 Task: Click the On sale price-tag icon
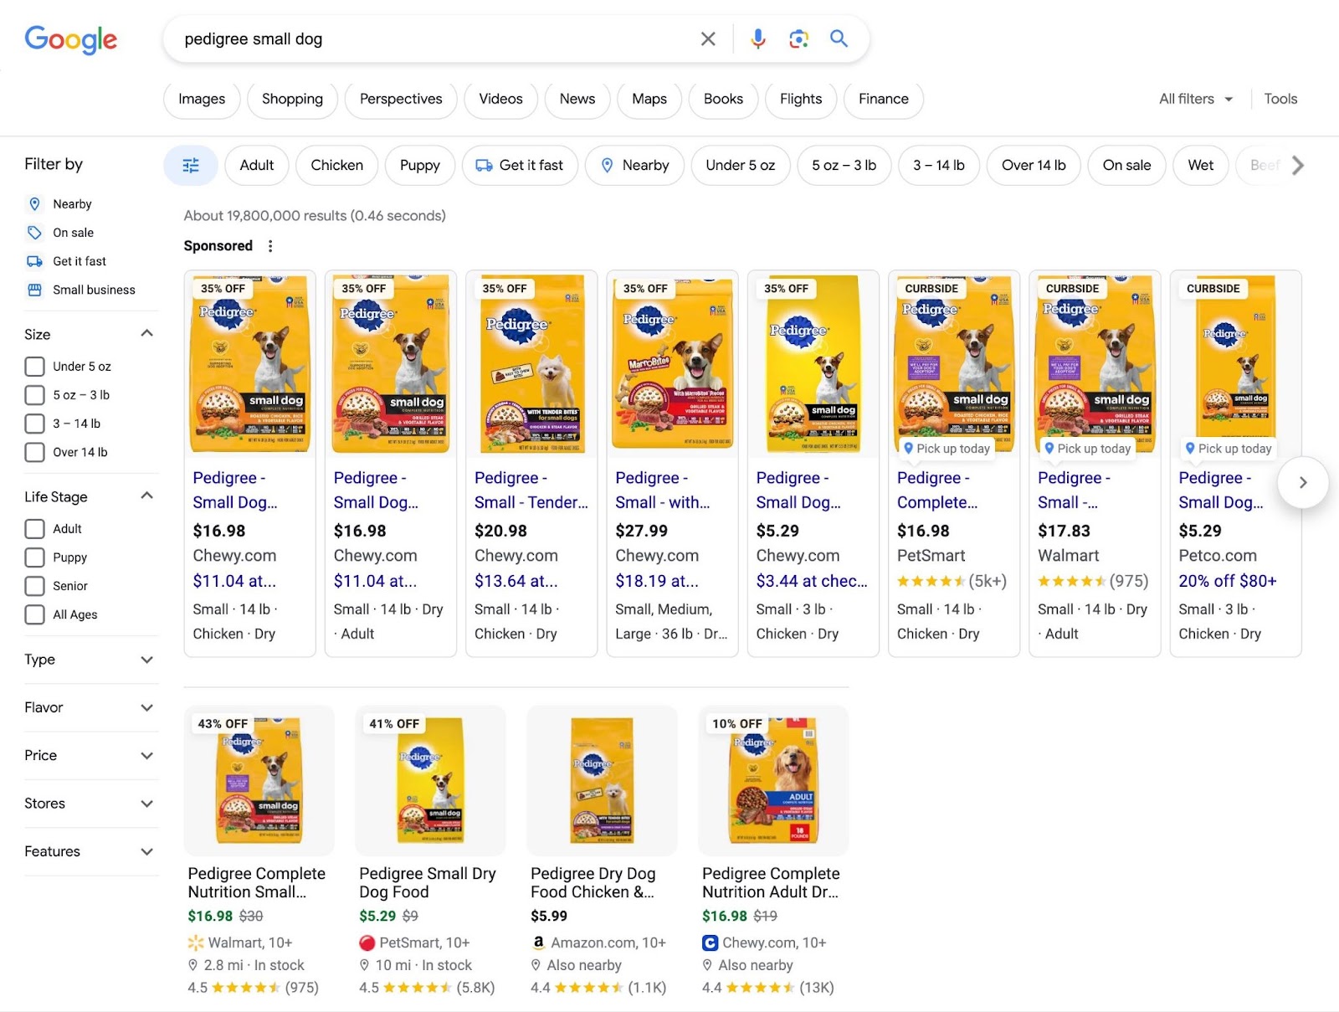coord(34,232)
